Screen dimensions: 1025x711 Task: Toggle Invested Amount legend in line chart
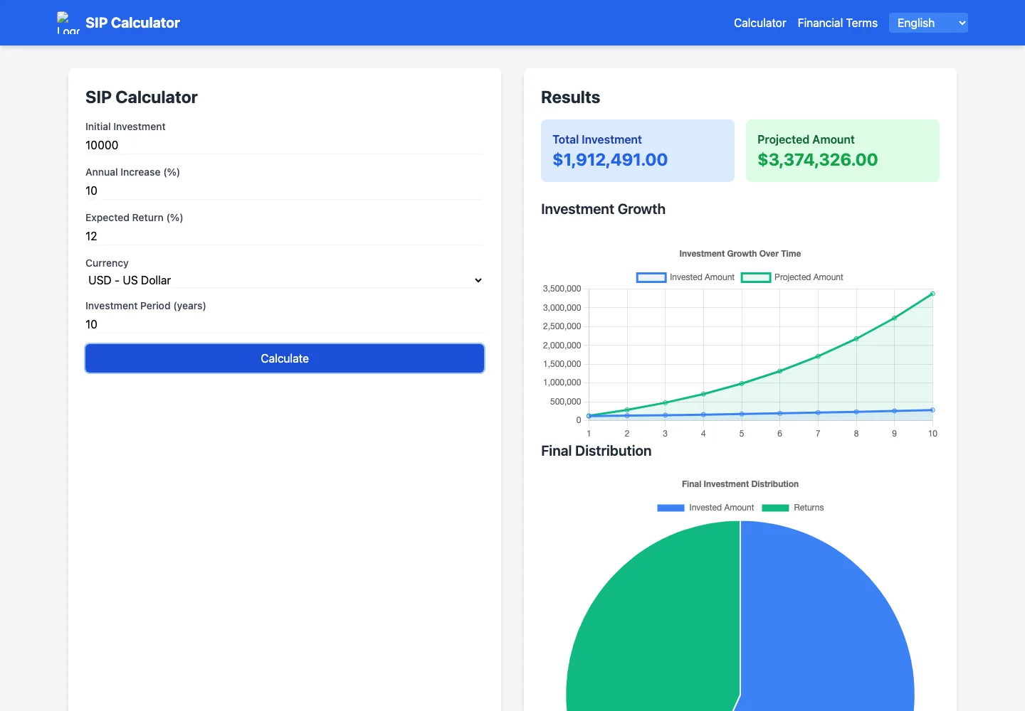685,277
